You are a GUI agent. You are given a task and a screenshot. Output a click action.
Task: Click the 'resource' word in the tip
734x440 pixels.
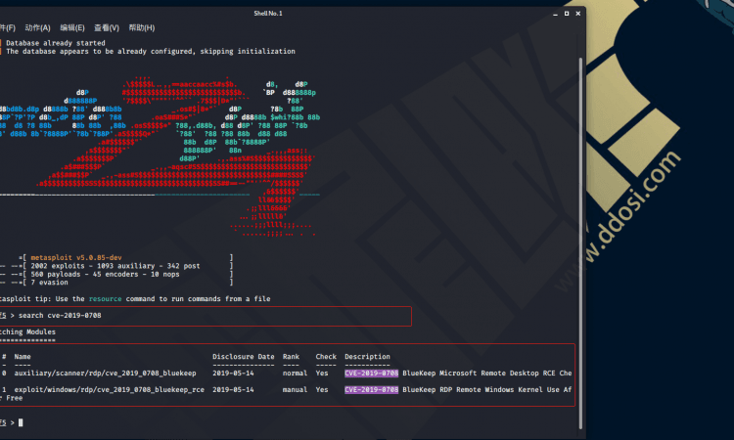click(106, 299)
